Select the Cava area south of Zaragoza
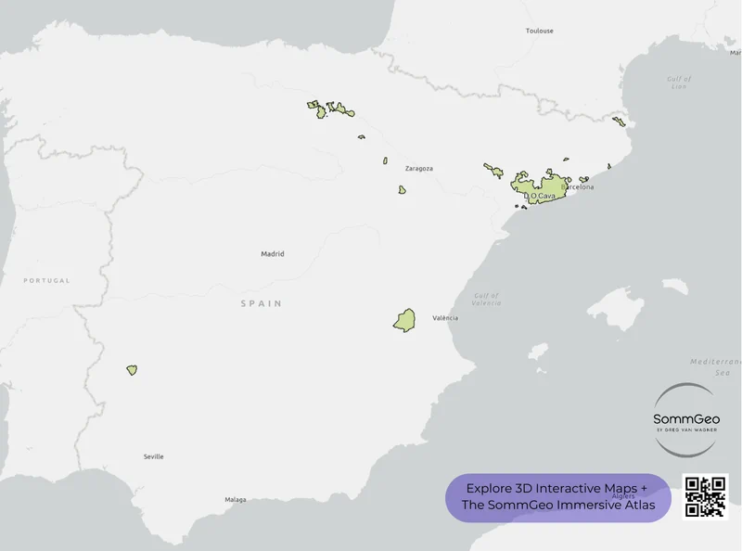 pos(402,189)
